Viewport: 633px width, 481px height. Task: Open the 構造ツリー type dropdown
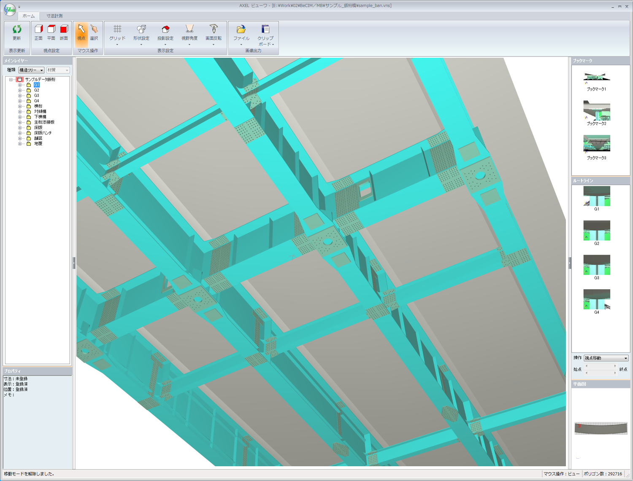31,70
